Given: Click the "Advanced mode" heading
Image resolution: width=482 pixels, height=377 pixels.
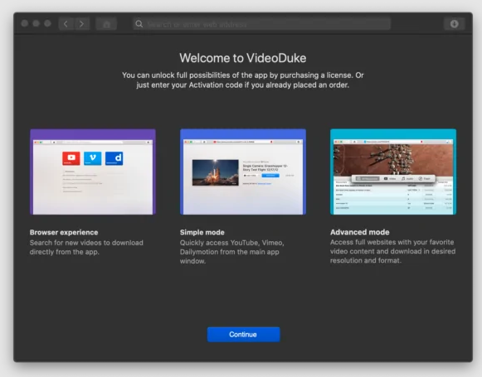Looking at the screenshot, I should (x=360, y=232).
